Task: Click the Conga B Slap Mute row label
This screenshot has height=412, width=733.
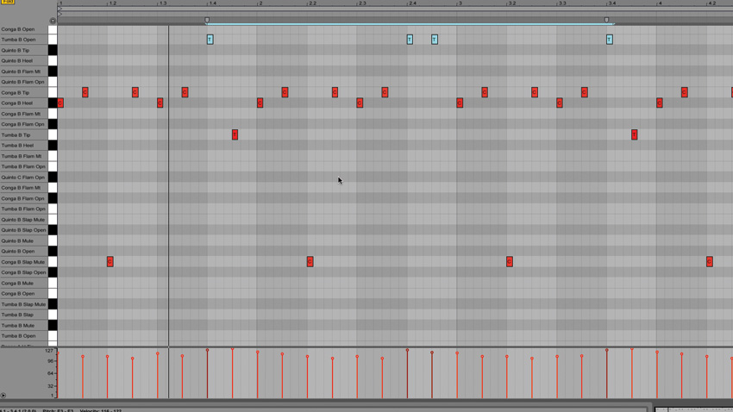Action: click(23, 262)
